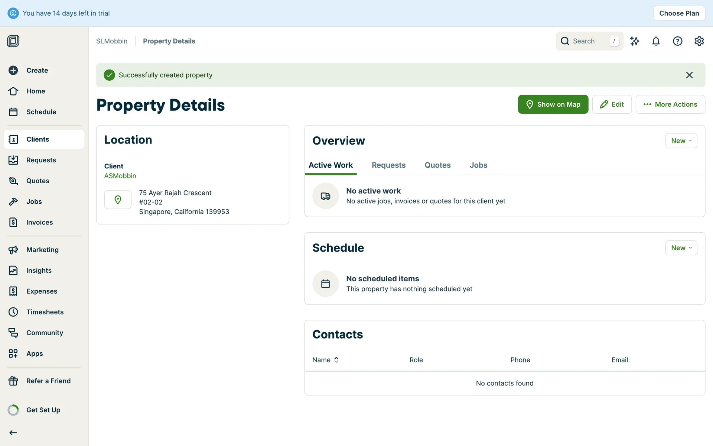
Task: Open the help question mark icon
Action: [677, 41]
